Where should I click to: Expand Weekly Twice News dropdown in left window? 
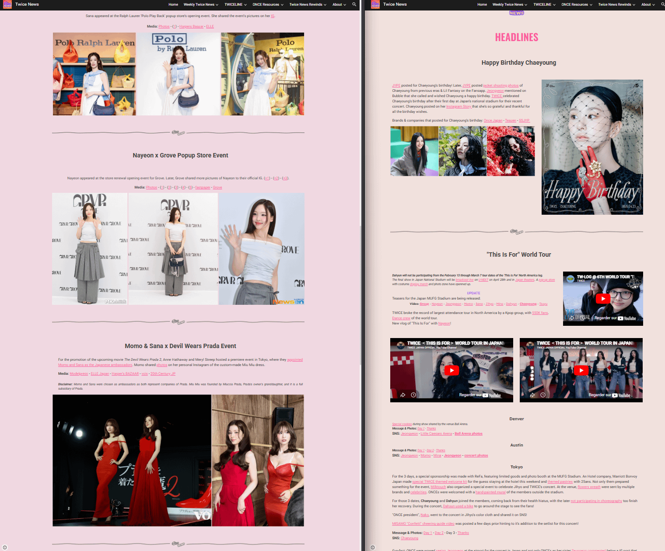[x=200, y=4]
